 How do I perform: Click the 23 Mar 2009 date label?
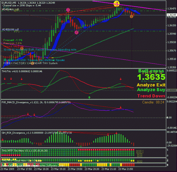7,169
